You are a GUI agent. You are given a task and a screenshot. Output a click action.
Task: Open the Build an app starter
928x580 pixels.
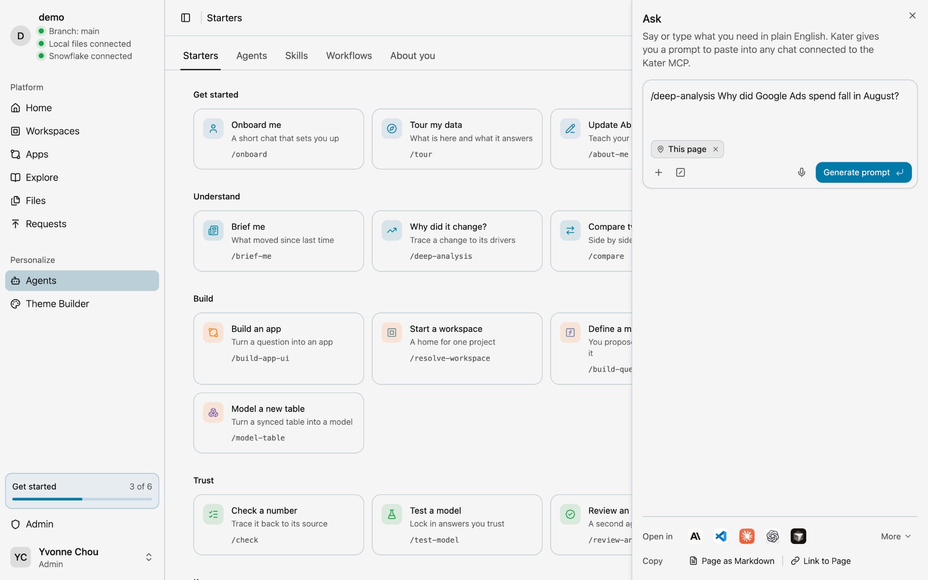(278, 349)
